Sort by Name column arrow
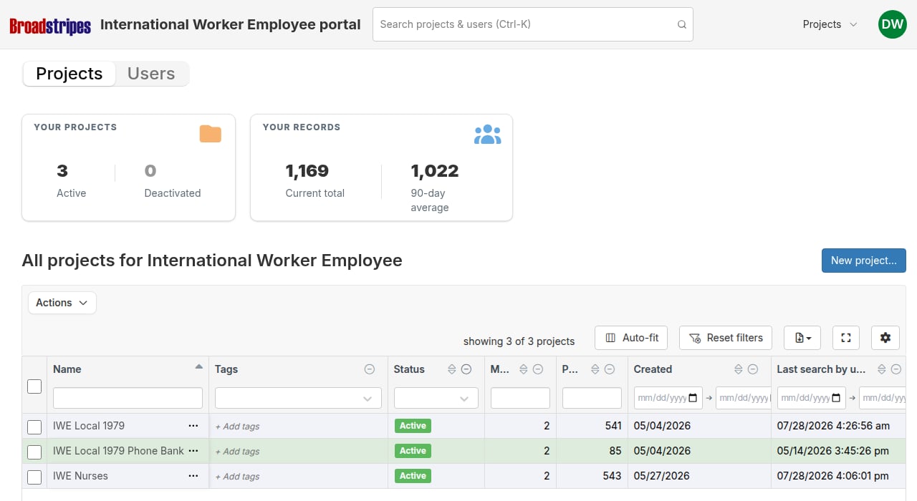The height and width of the screenshot is (501, 917). pos(199,366)
